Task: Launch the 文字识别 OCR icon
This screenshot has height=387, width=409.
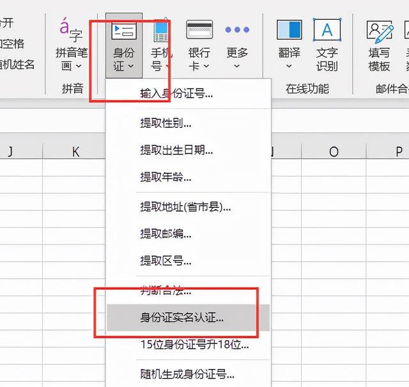Action: point(327,30)
